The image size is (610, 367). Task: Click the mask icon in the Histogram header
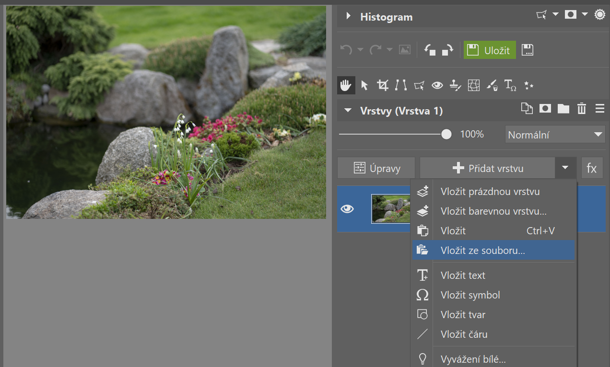click(570, 15)
